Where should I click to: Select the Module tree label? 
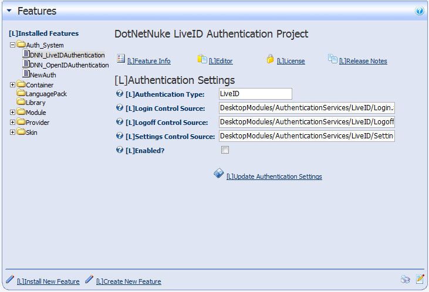pos(36,113)
